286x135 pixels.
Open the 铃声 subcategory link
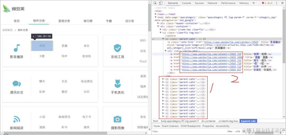click(x=64, y=56)
